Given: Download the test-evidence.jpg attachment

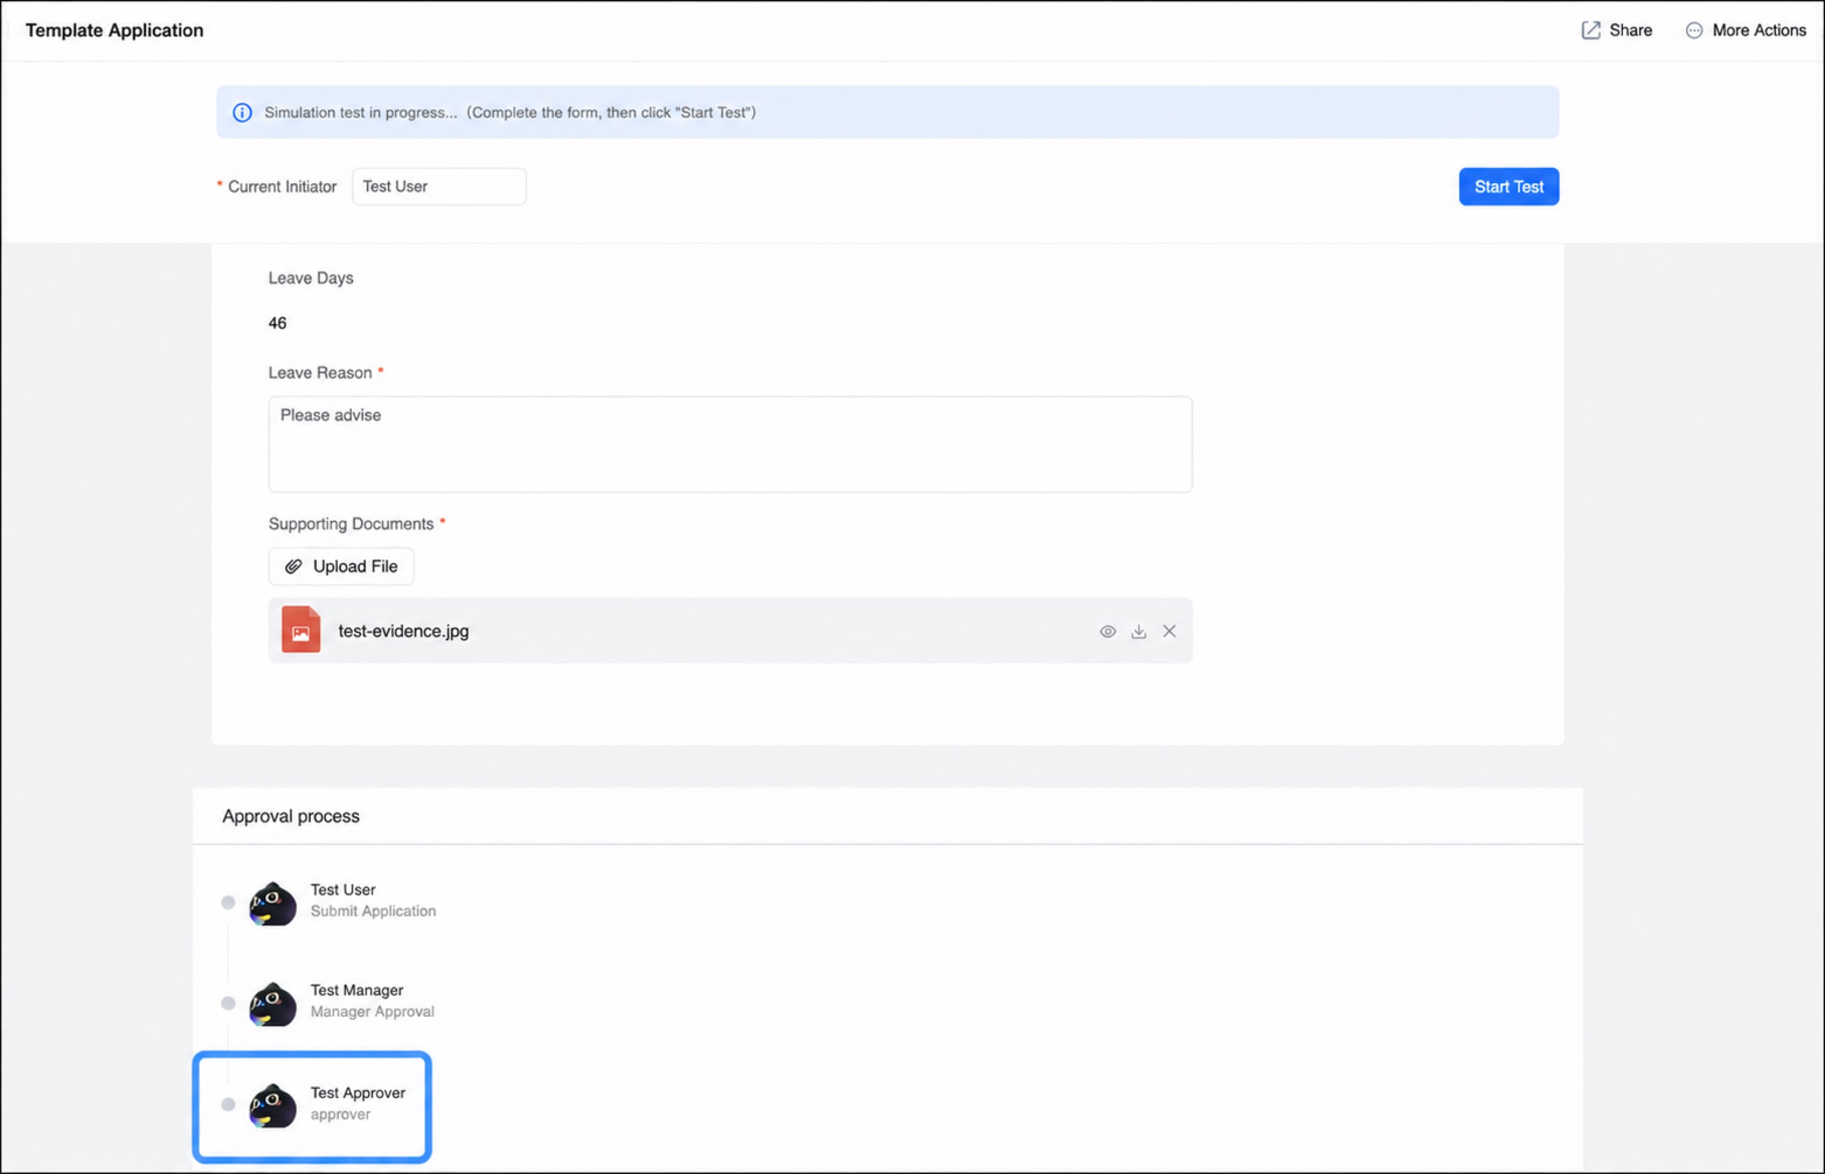Looking at the screenshot, I should (1138, 631).
